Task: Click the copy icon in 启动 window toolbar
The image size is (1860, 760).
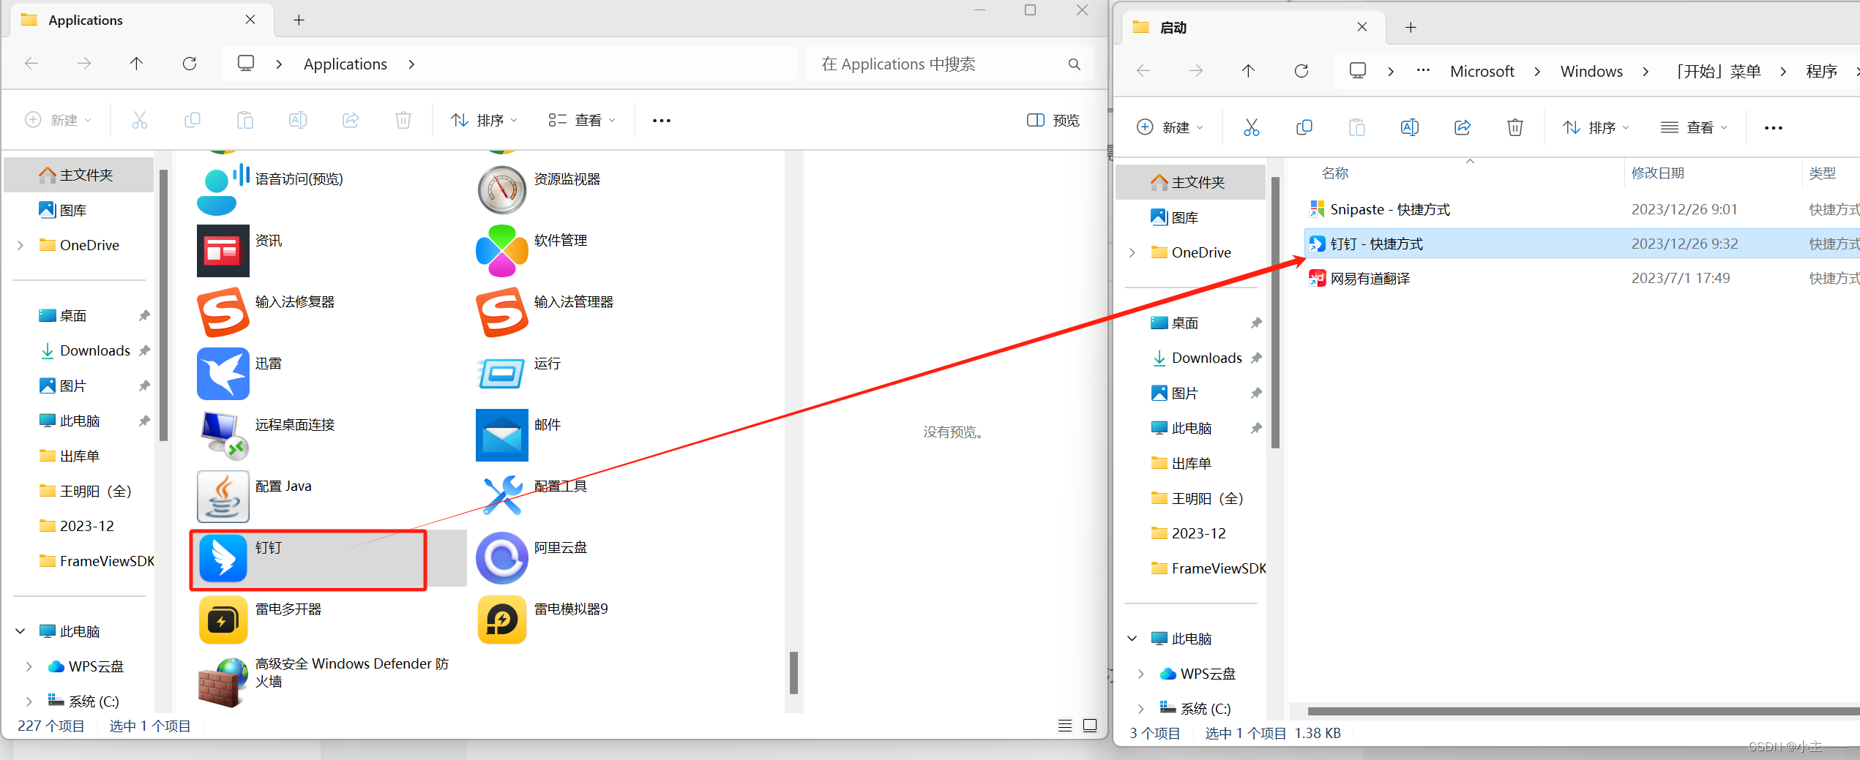Action: (x=1304, y=128)
